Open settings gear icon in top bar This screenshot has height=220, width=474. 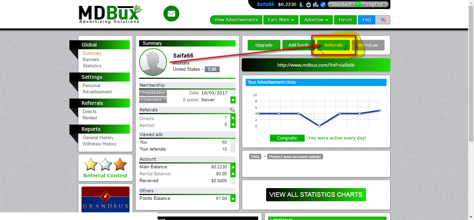tap(308, 5)
